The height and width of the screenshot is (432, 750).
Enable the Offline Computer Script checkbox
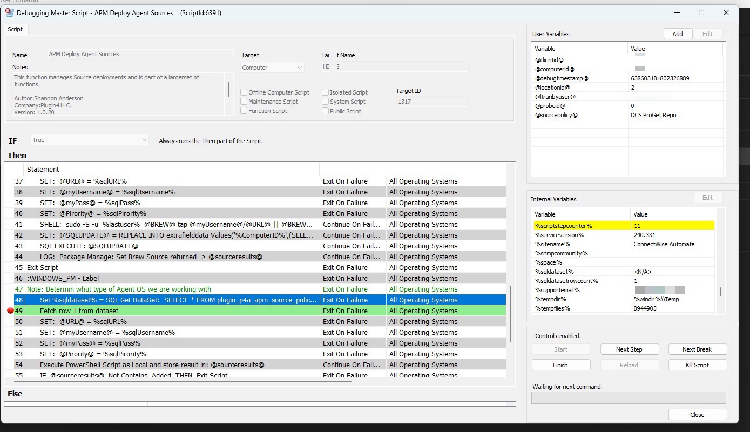pyautogui.click(x=244, y=92)
